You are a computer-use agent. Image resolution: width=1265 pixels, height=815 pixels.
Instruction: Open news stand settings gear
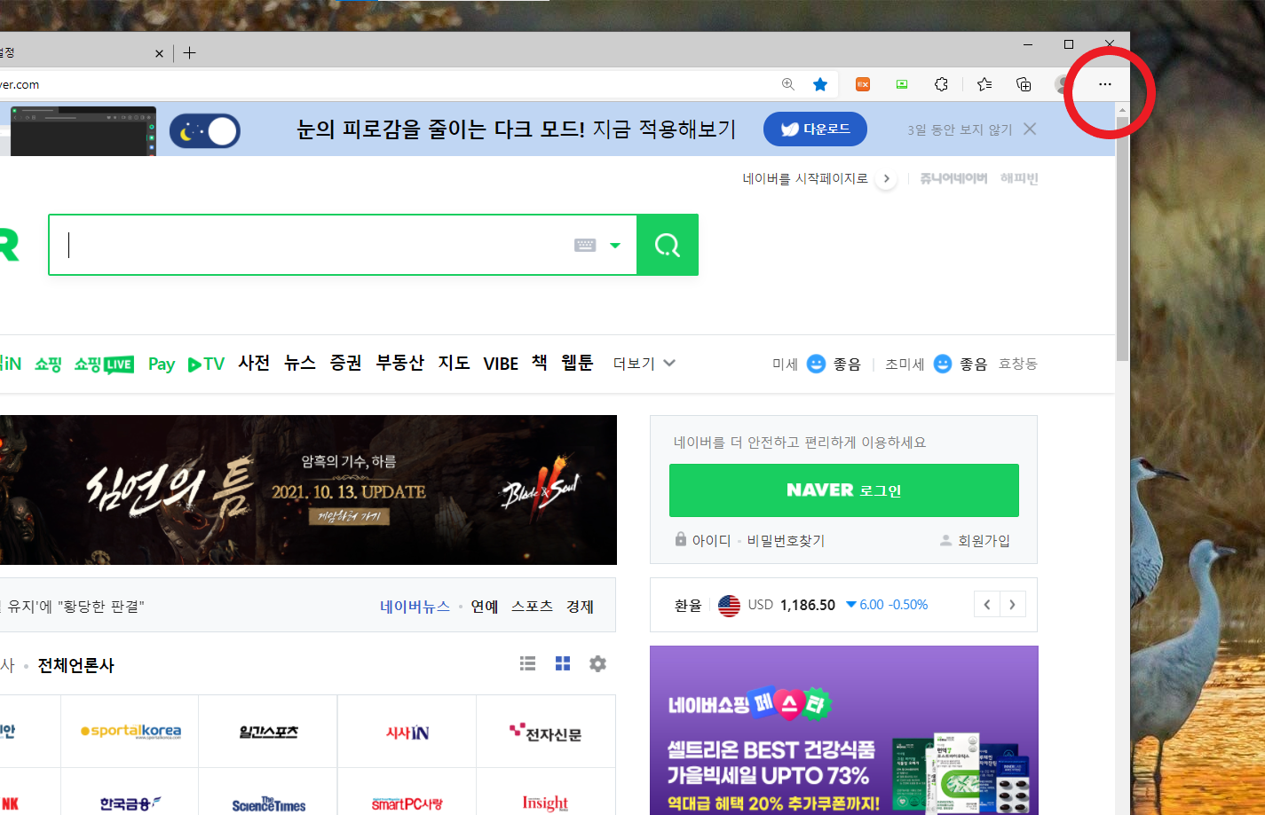click(597, 663)
